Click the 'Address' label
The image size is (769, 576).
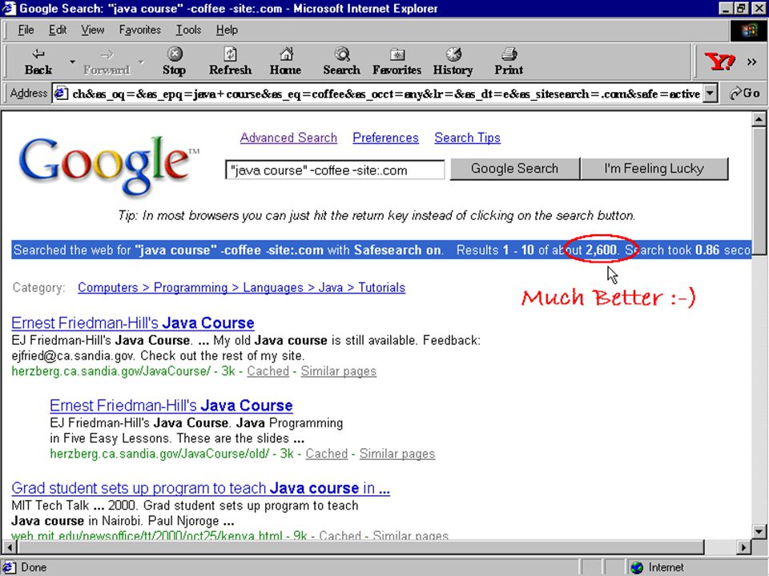tap(29, 93)
